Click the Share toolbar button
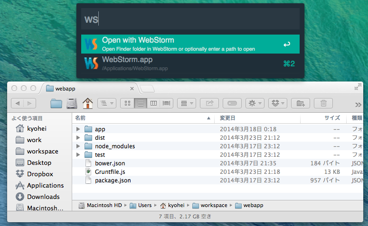The image size is (368, 226). pyautogui.click(x=209, y=103)
